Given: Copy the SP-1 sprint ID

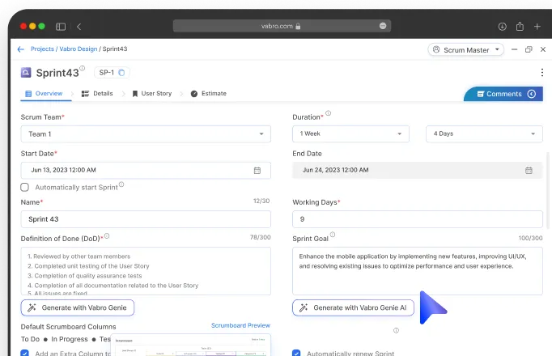Looking at the screenshot, I should coord(121,73).
